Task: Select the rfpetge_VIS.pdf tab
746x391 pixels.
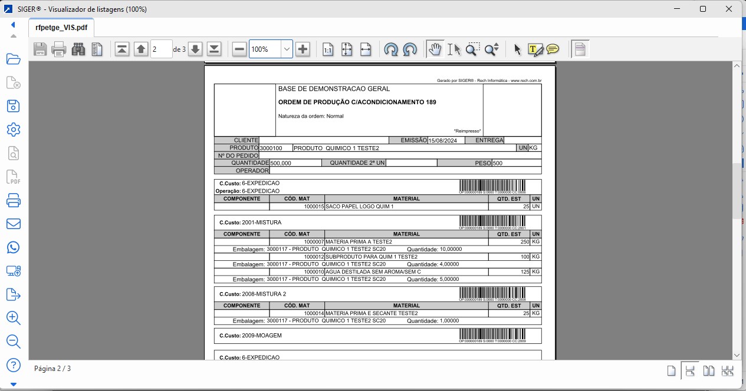Action: pos(61,26)
